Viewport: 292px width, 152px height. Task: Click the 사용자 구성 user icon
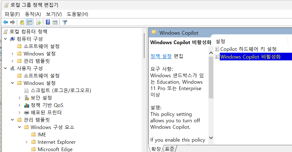point(13,68)
